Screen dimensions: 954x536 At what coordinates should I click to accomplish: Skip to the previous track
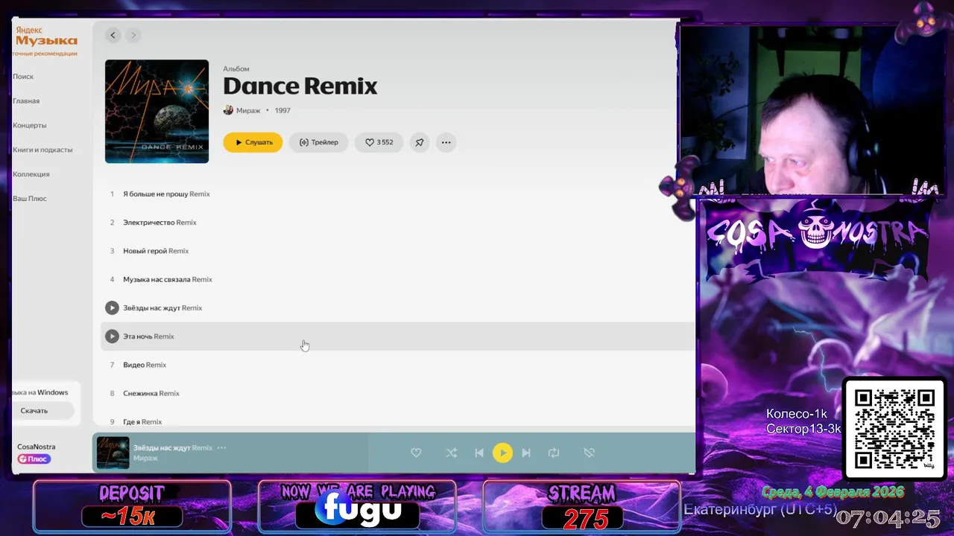(x=479, y=453)
